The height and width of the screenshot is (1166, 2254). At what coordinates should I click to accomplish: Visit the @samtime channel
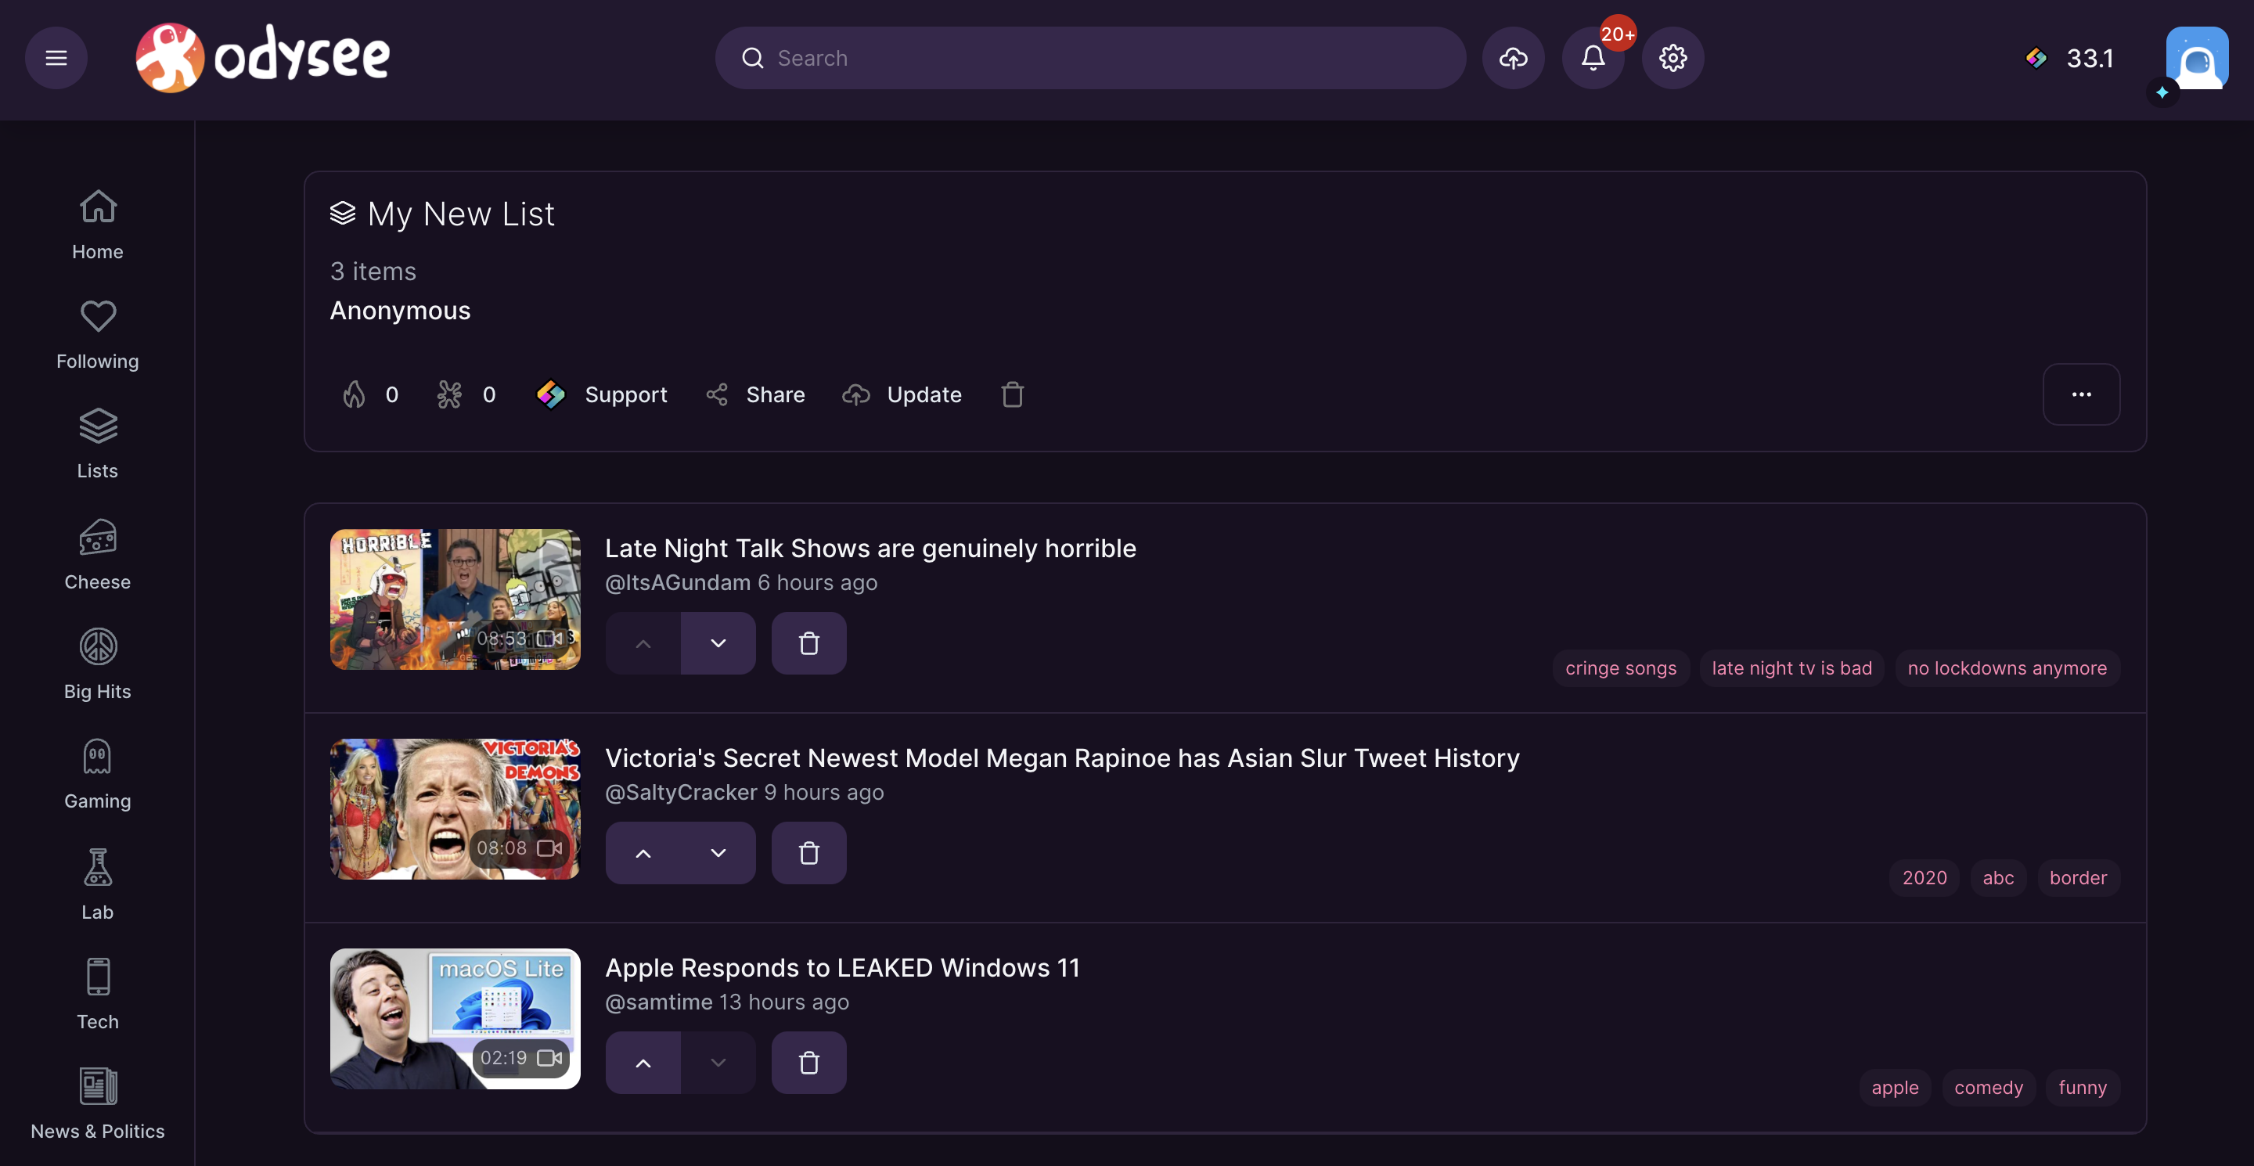coord(659,1002)
